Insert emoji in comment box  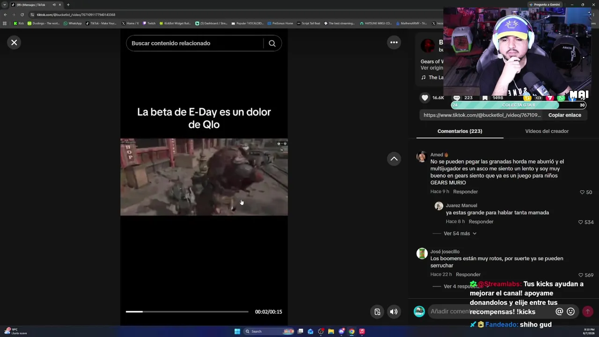pyautogui.click(x=571, y=311)
